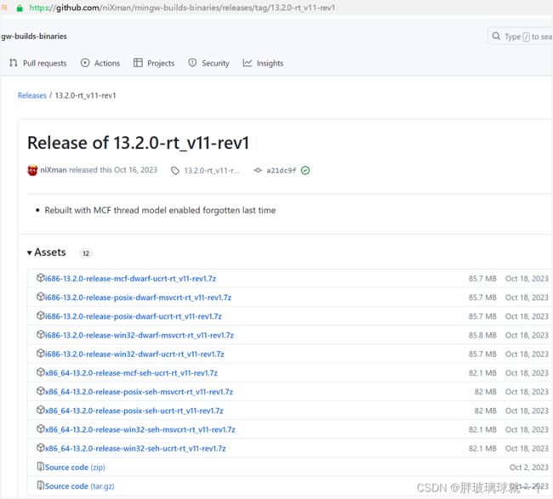Viewport: 553px width, 499px height.
Task: Click package icon of x86_64 win32-seh-msvcrt asset
Action: click(x=41, y=428)
